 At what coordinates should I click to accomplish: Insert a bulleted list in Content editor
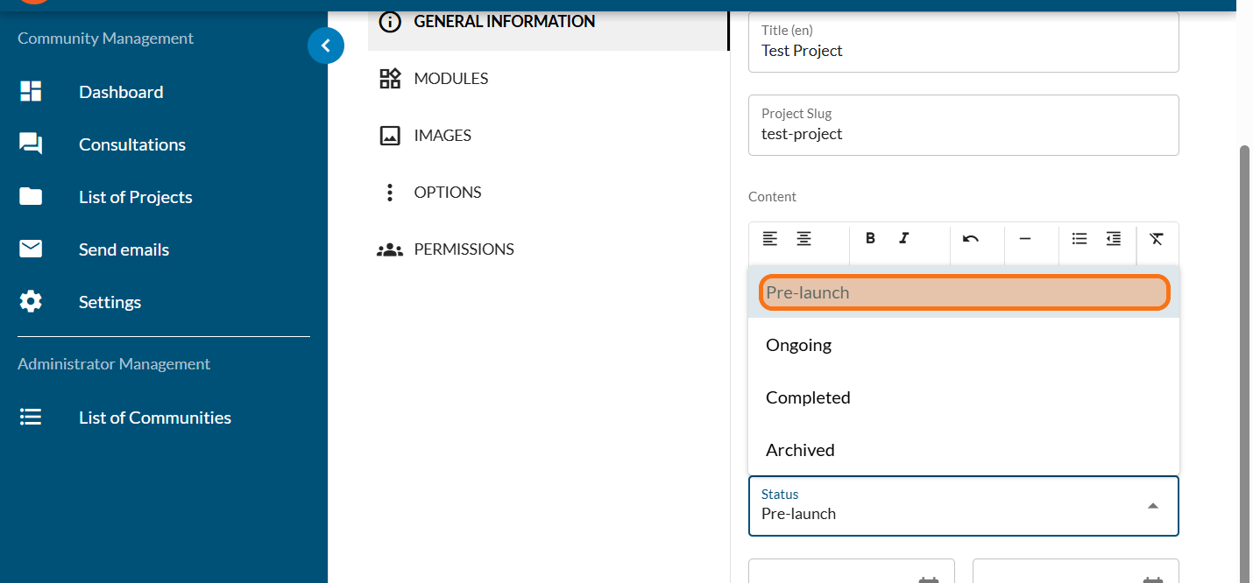pyautogui.click(x=1080, y=239)
